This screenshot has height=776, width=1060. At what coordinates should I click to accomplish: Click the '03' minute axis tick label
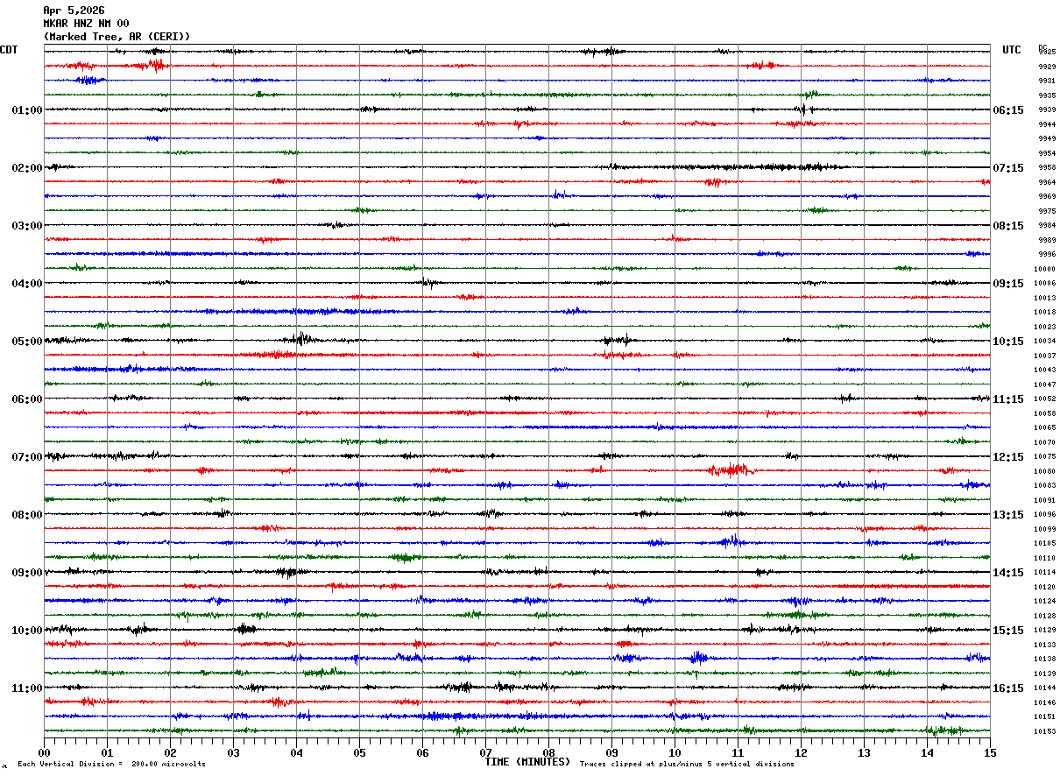click(x=234, y=752)
